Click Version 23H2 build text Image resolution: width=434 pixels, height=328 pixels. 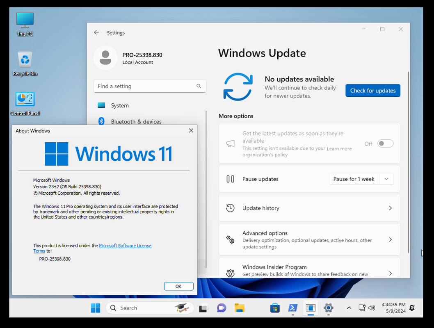(x=67, y=187)
